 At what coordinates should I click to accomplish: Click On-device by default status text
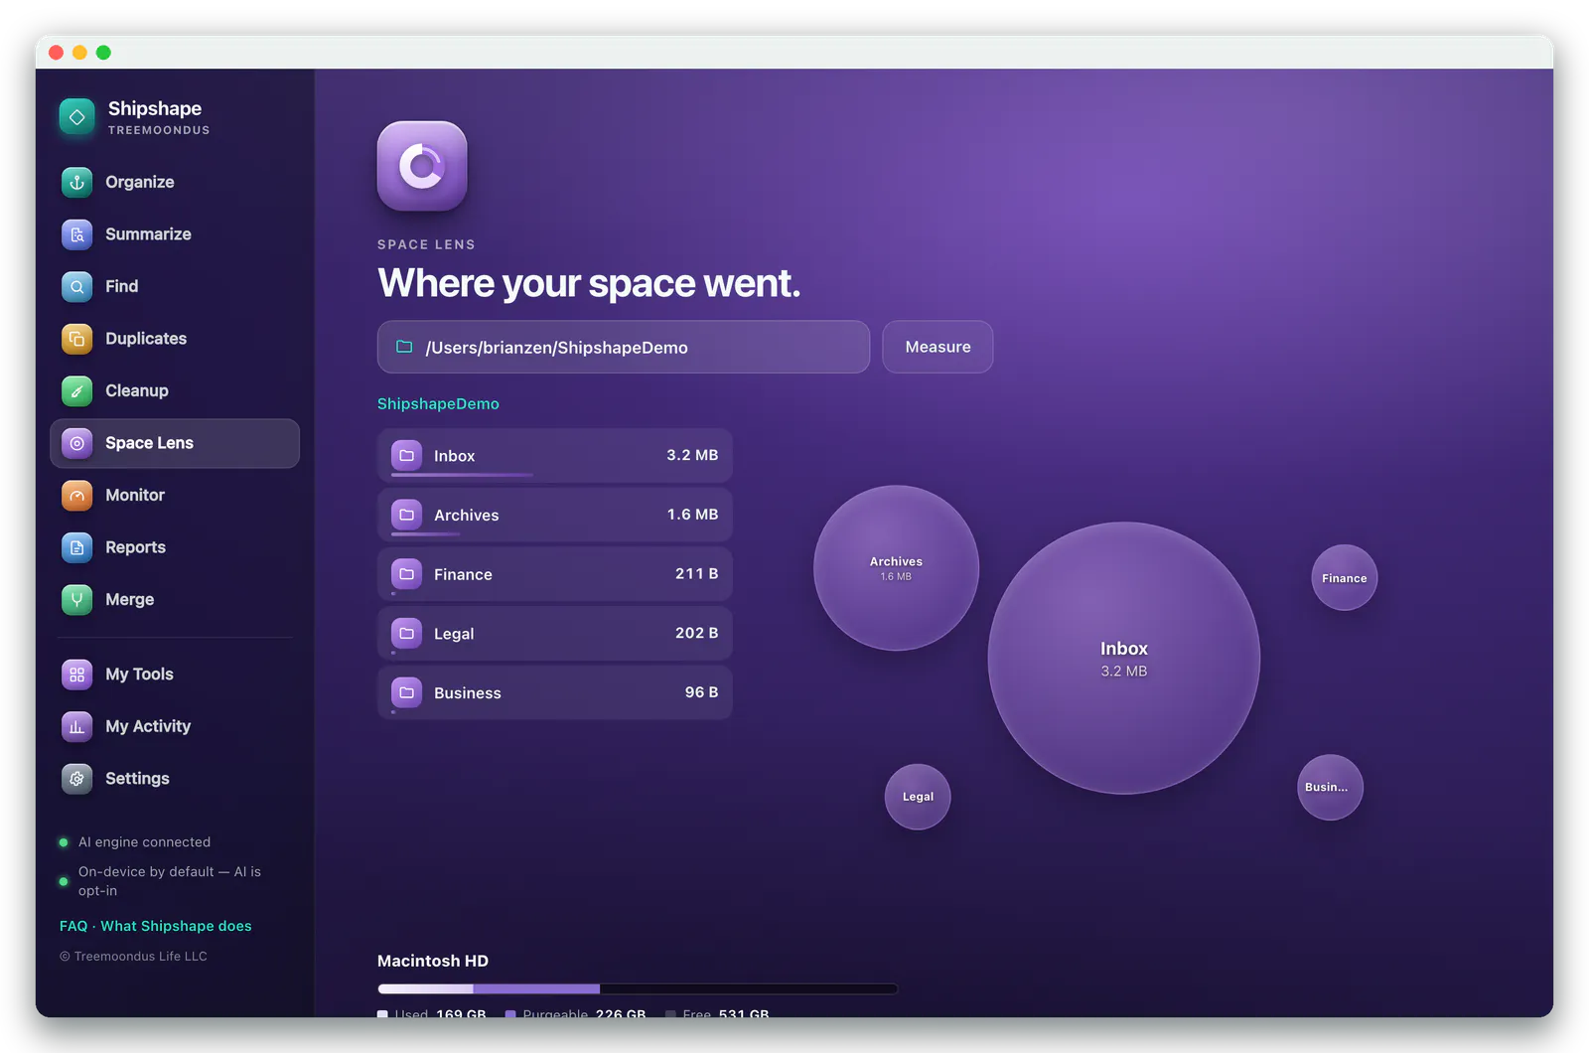pyautogui.click(x=170, y=881)
